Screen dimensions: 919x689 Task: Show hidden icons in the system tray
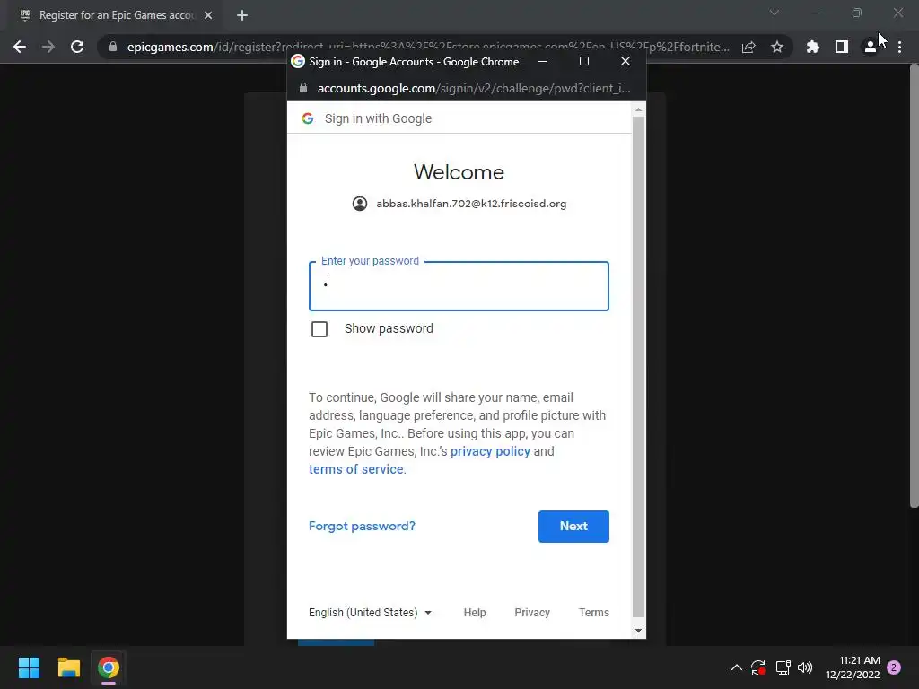tap(737, 667)
